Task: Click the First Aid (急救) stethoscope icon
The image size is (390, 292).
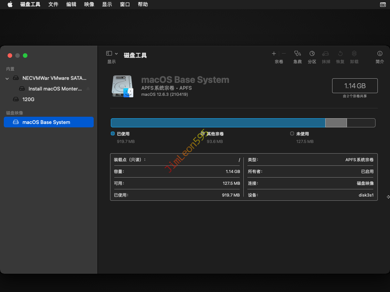Action: [x=297, y=54]
